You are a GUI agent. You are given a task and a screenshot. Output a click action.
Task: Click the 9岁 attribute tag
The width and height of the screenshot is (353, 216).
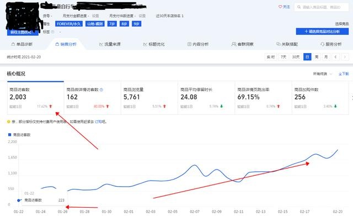(x=136, y=24)
